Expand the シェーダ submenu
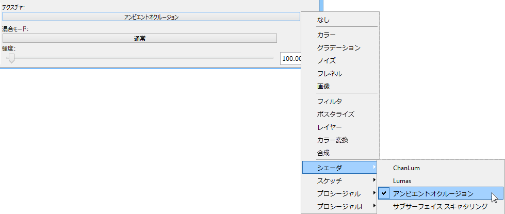 (340, 168)
